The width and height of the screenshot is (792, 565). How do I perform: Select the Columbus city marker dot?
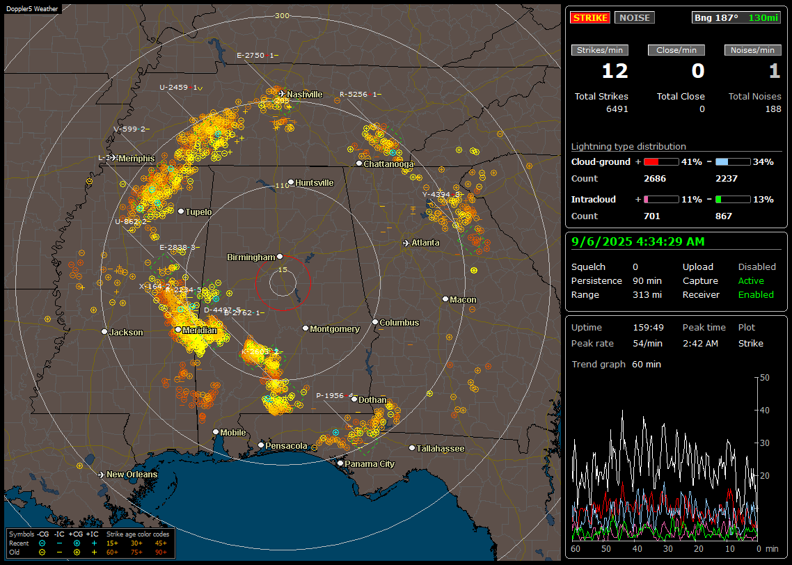375,321
